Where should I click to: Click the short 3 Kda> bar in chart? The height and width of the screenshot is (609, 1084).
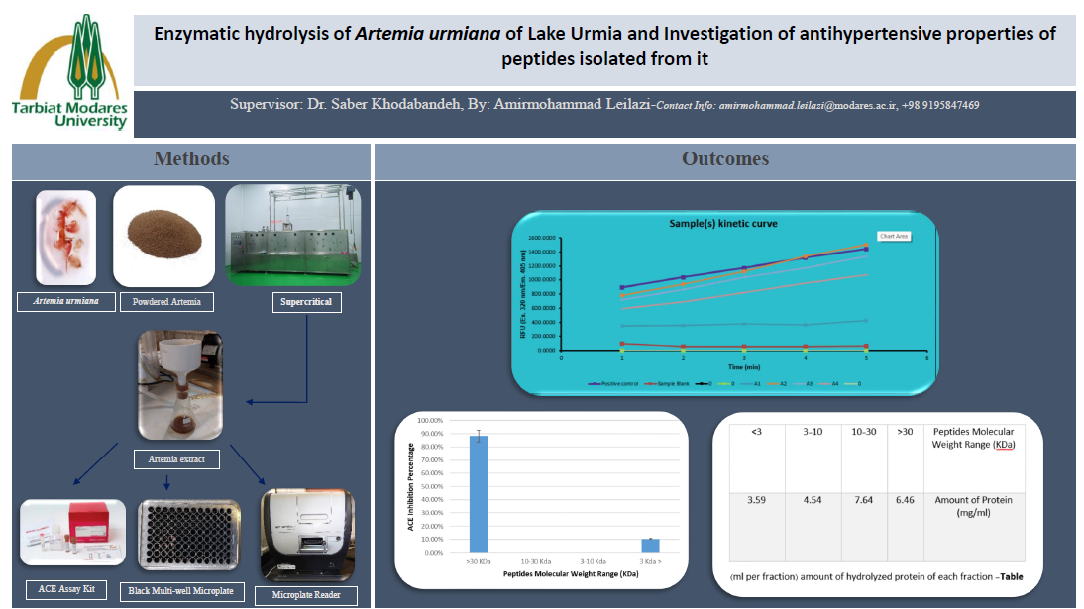(x=650, y=545)
